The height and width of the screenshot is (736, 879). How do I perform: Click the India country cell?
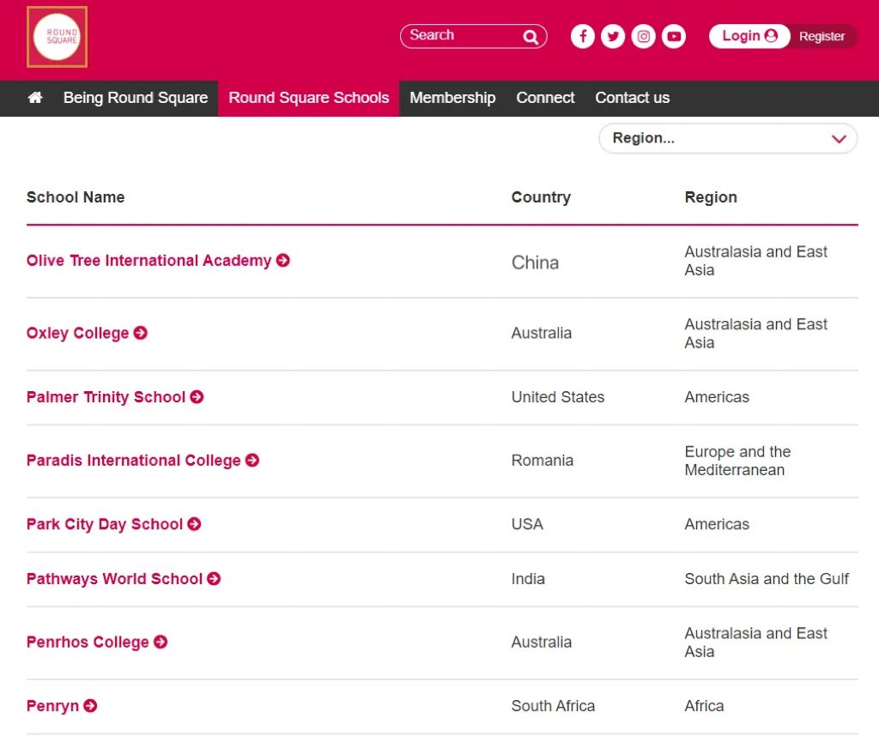pyautogui.click(x=528, y=579)
